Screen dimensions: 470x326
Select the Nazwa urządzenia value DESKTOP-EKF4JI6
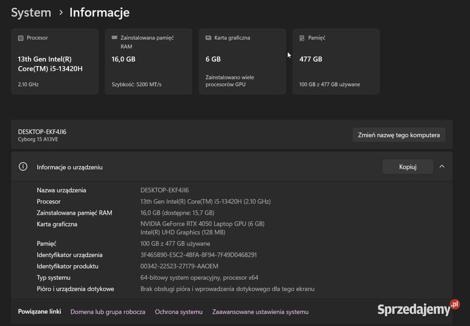[164, 190]
